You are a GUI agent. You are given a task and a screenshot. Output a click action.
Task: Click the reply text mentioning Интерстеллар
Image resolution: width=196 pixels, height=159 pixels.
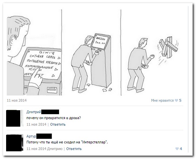tap(67, 142)
